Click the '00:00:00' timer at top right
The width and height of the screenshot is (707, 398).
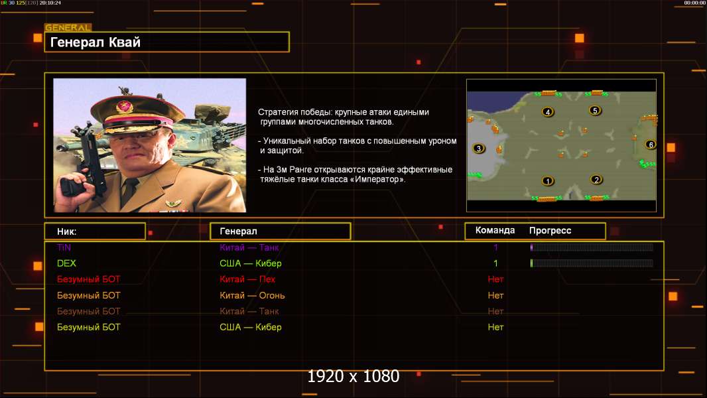coord(695,3)
